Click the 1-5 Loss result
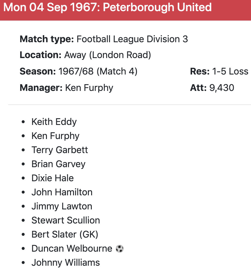Image resolution: width=251 pixels, height=271 pixels. click(230, 71)
